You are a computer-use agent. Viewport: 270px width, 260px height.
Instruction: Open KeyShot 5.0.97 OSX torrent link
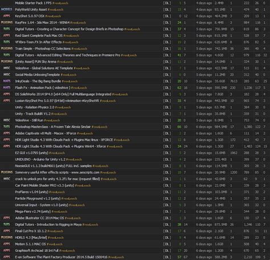click(30, 16)
